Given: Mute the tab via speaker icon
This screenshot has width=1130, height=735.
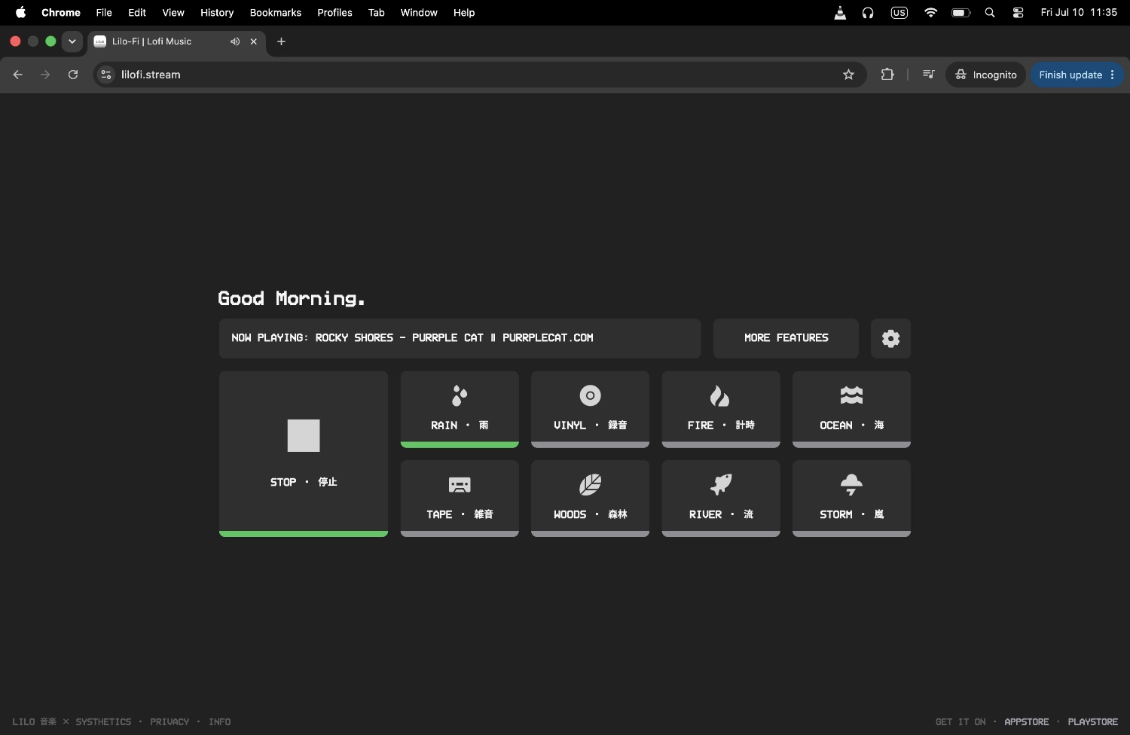Looking at the screenshot, I should coord(235,41).
